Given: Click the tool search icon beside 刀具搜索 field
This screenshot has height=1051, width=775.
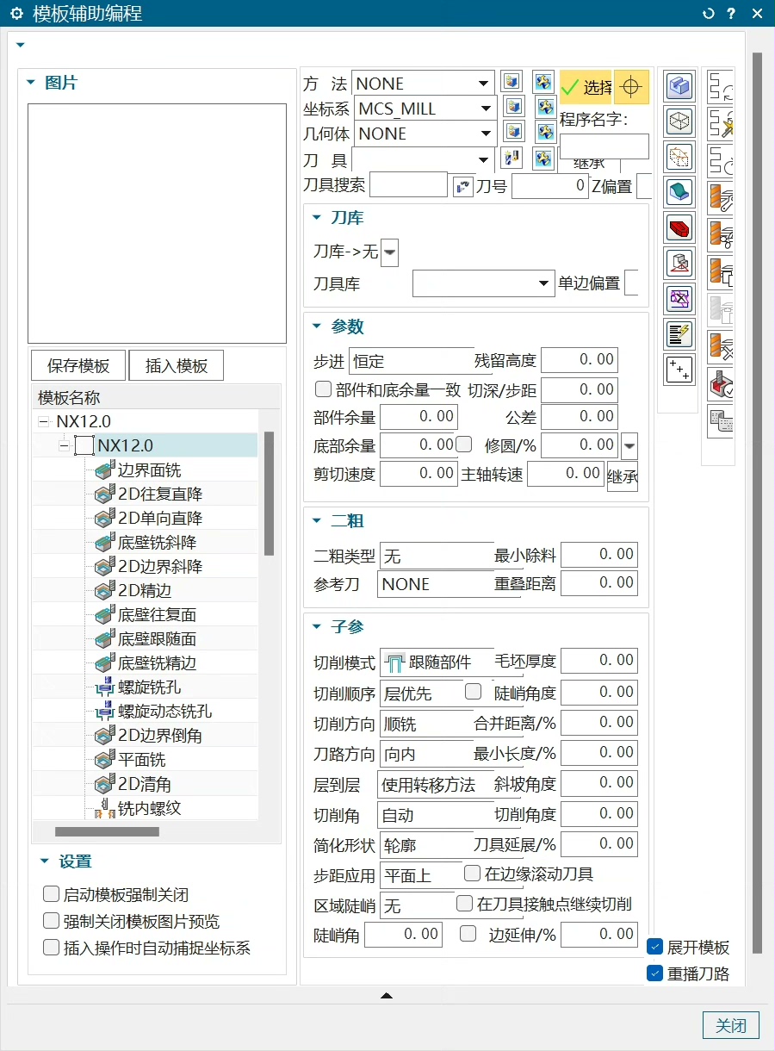Looking at the screenshot, I should [x=463, y=186].
